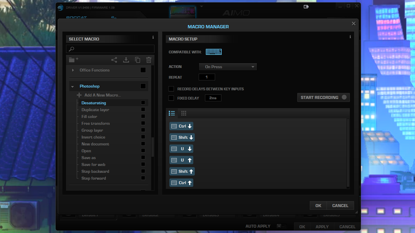Select the Ctrl key-up macro step
This screenshot has width=415, height=233.
point(181,183)
